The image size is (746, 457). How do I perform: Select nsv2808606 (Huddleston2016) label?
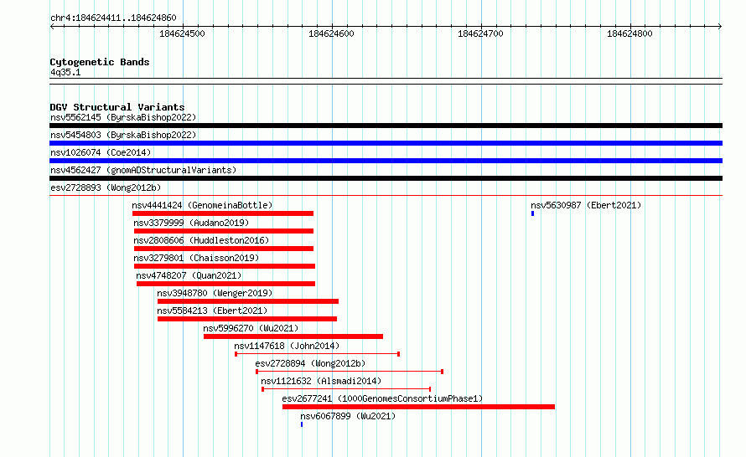coord(201,240)
